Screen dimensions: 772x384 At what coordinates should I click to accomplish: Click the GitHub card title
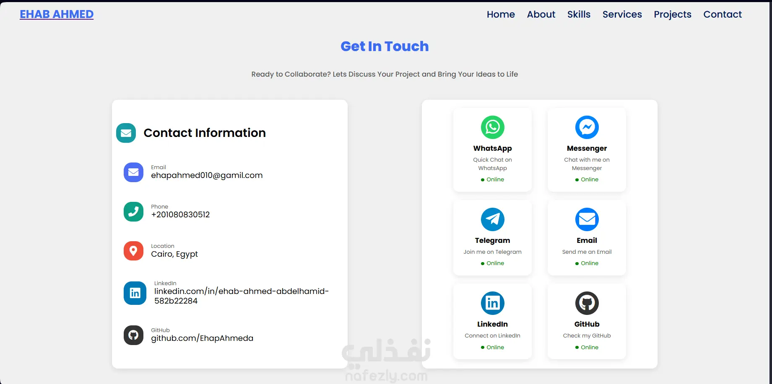pos(587,324)
